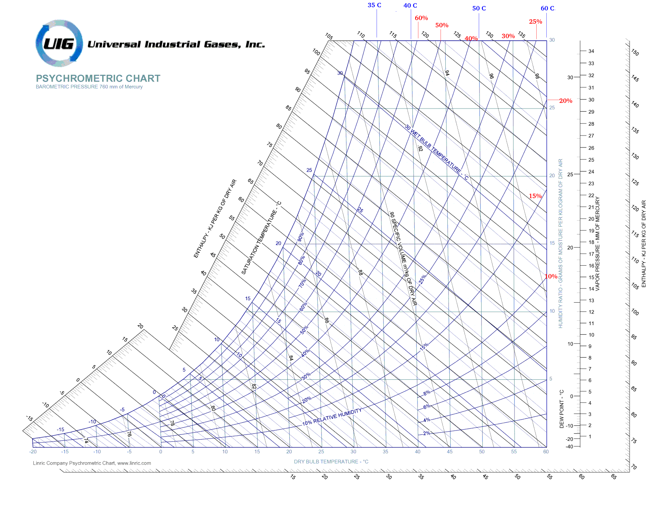Viewport: 663px width, 510px height.
Task: Click the '2%' relative humidity curve label
Action: 427,433
